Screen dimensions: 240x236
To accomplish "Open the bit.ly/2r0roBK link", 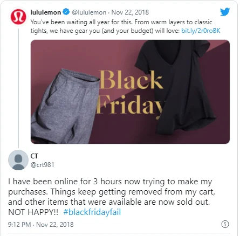I will 201,31.
